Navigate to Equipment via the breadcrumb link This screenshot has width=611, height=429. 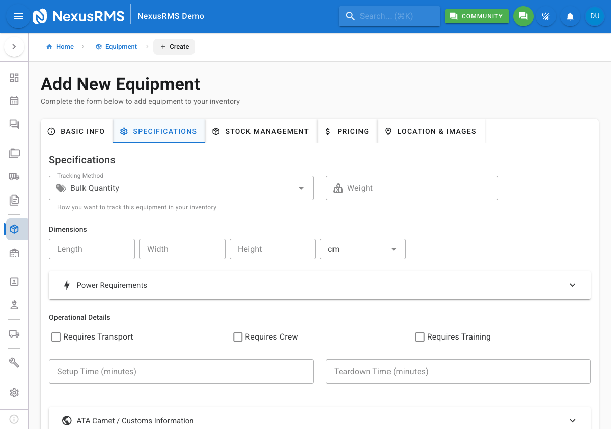121,46
